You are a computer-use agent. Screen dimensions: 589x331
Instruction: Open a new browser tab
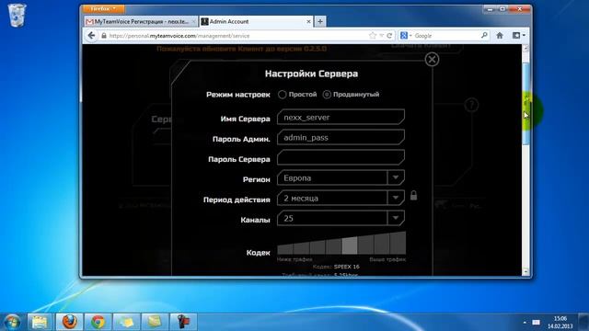tap(320, 22)
